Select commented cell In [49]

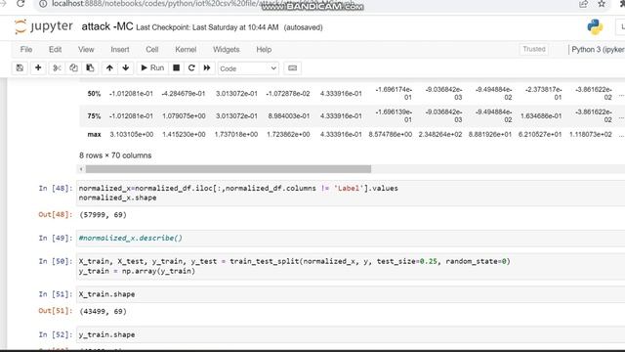tap(351, 238)
